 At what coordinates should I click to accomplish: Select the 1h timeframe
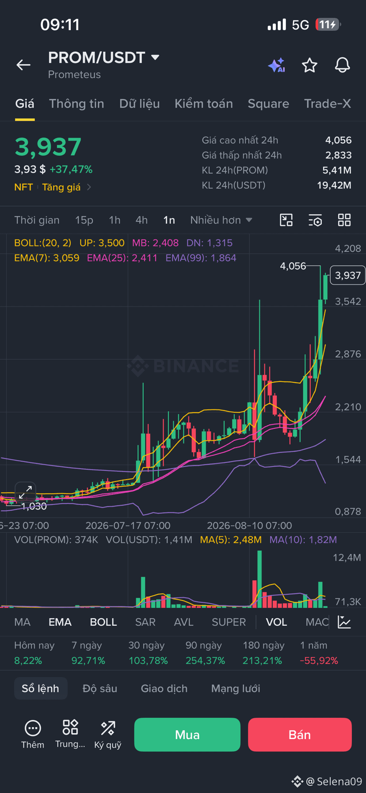114,220
